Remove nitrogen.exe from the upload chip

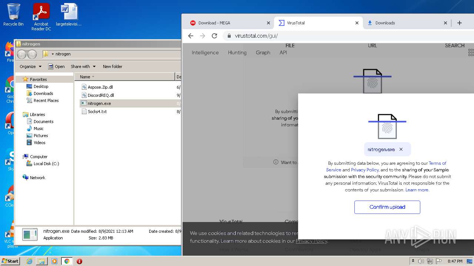401,150
